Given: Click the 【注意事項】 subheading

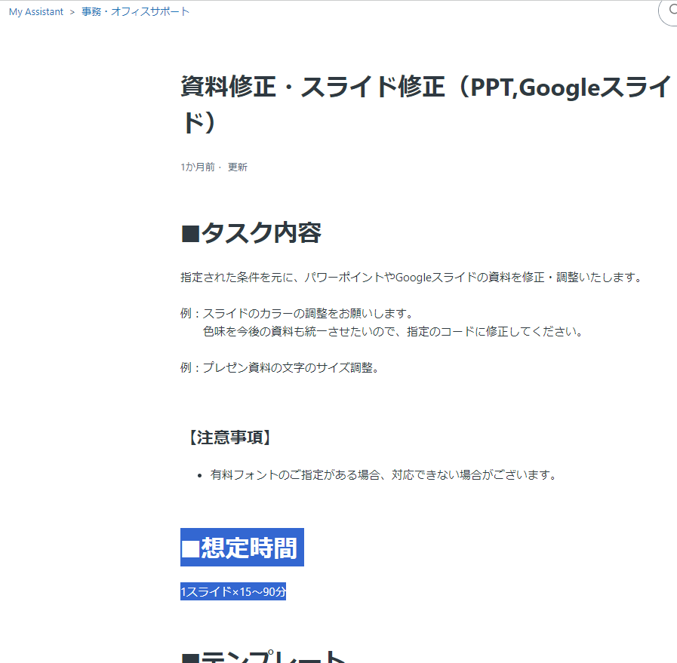Looking at the screenshot, I should click(228, 437).
